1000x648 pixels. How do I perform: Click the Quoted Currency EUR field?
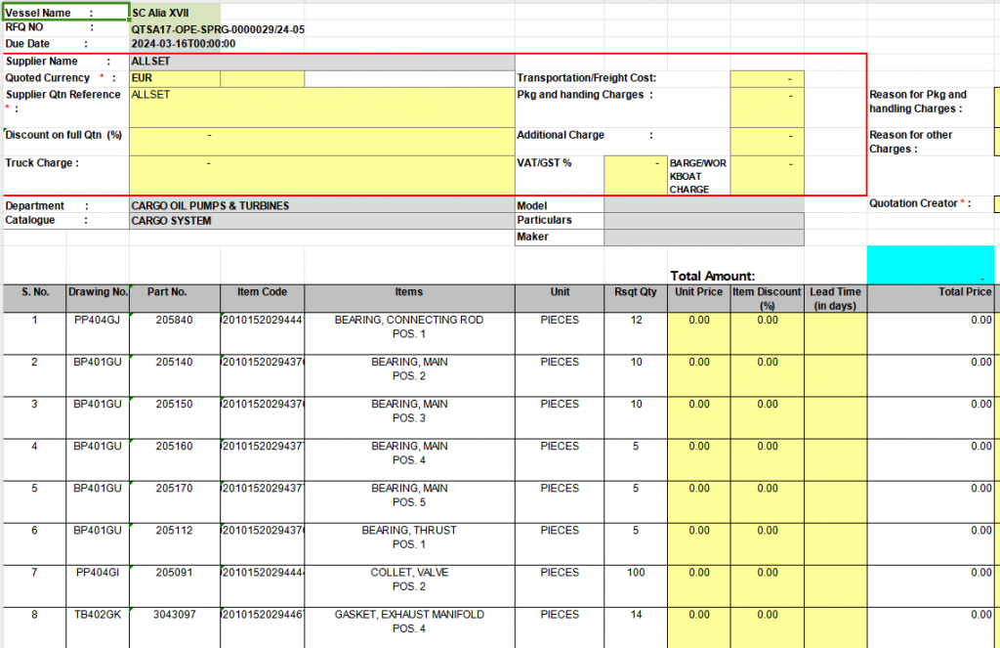(x=175, y=78)
